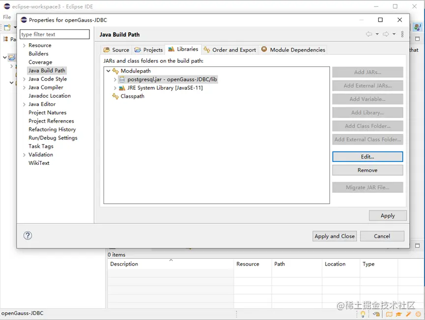Open the Order and Export tab
Screen dimensions: 425x320
pyautogui.click(x=230, y=50)
